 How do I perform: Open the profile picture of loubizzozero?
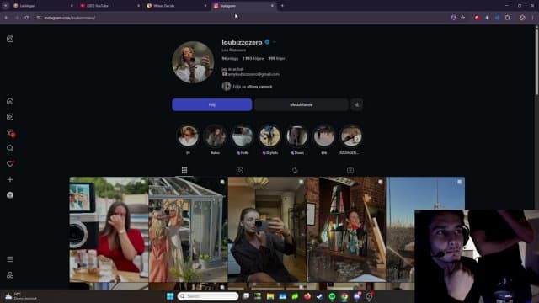click(x=193, y=62)
